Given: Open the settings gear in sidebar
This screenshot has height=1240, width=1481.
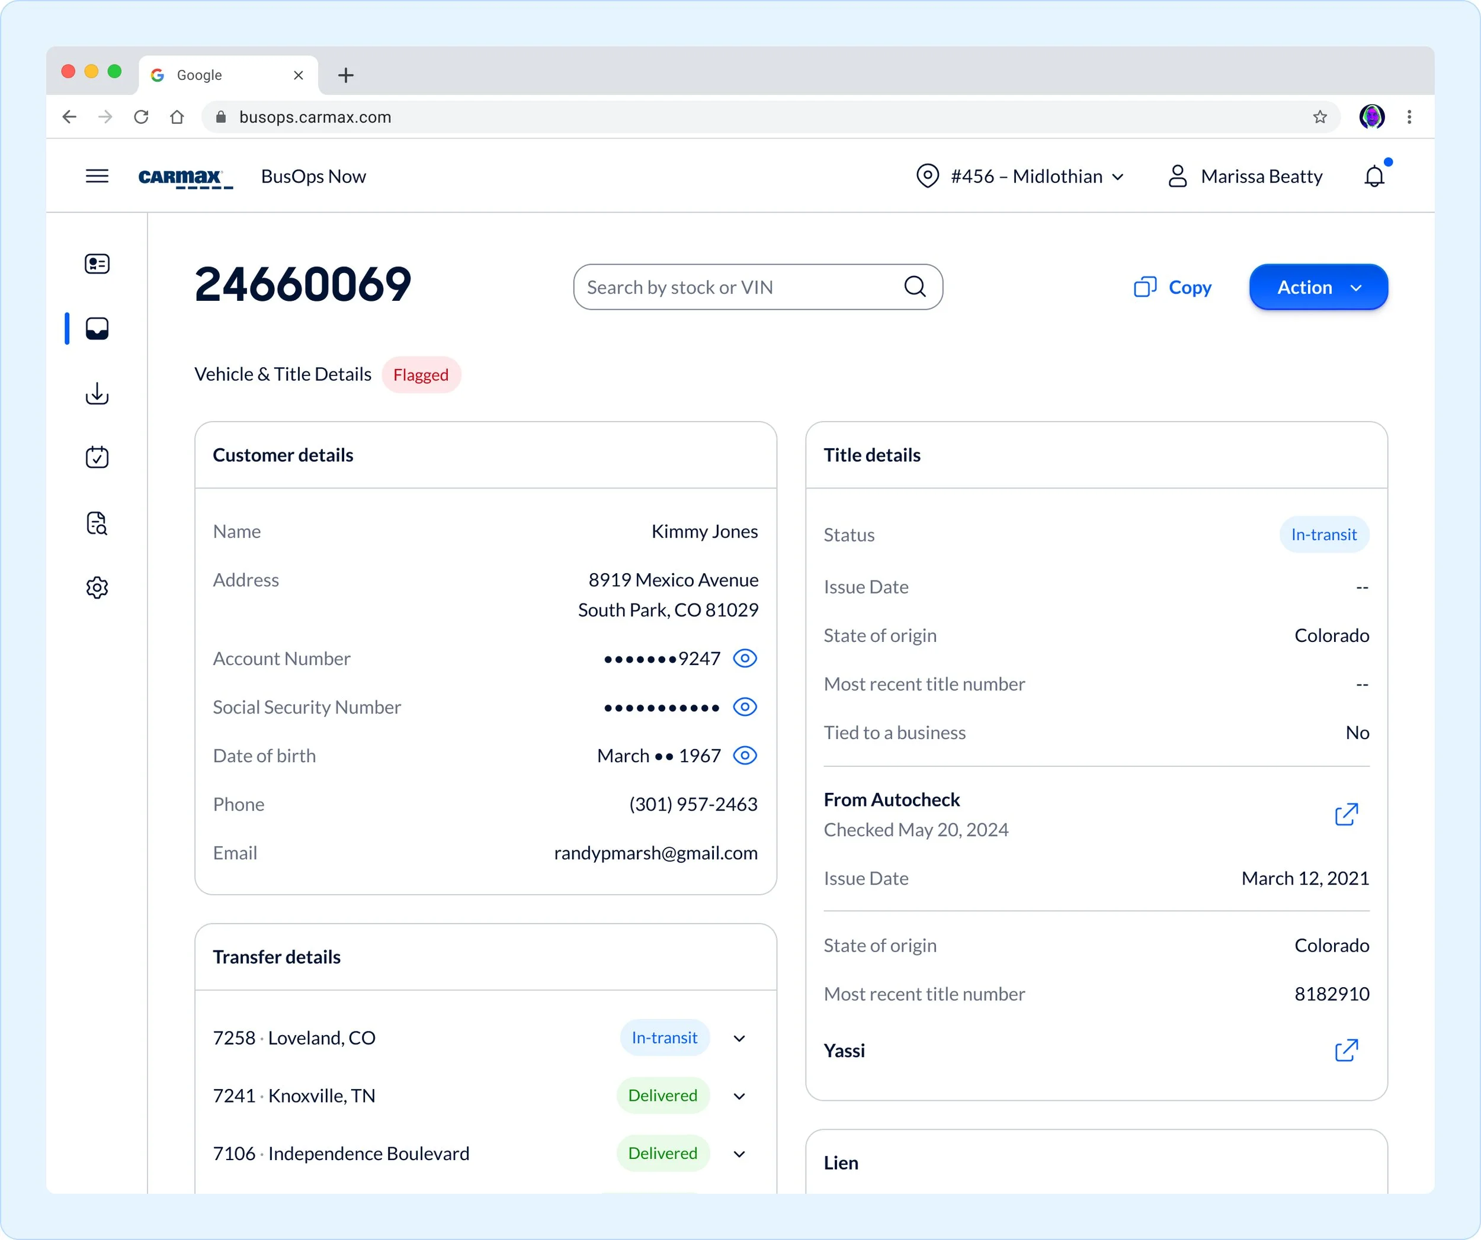Looking at the screenshot, I should [97, 587].
